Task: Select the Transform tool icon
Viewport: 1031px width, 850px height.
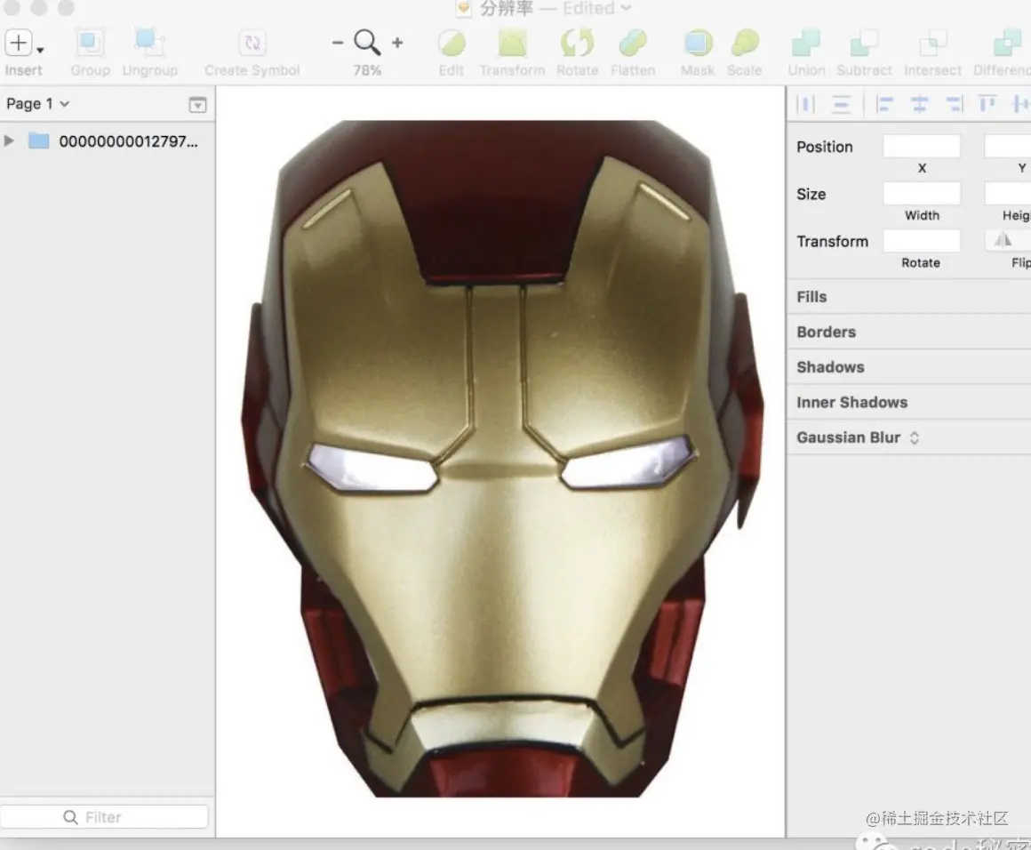Action: point(512,43)
